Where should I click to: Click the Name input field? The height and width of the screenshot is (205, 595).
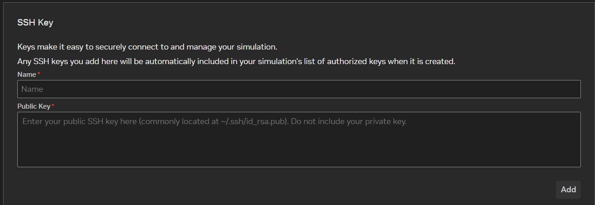click(299, 89)
